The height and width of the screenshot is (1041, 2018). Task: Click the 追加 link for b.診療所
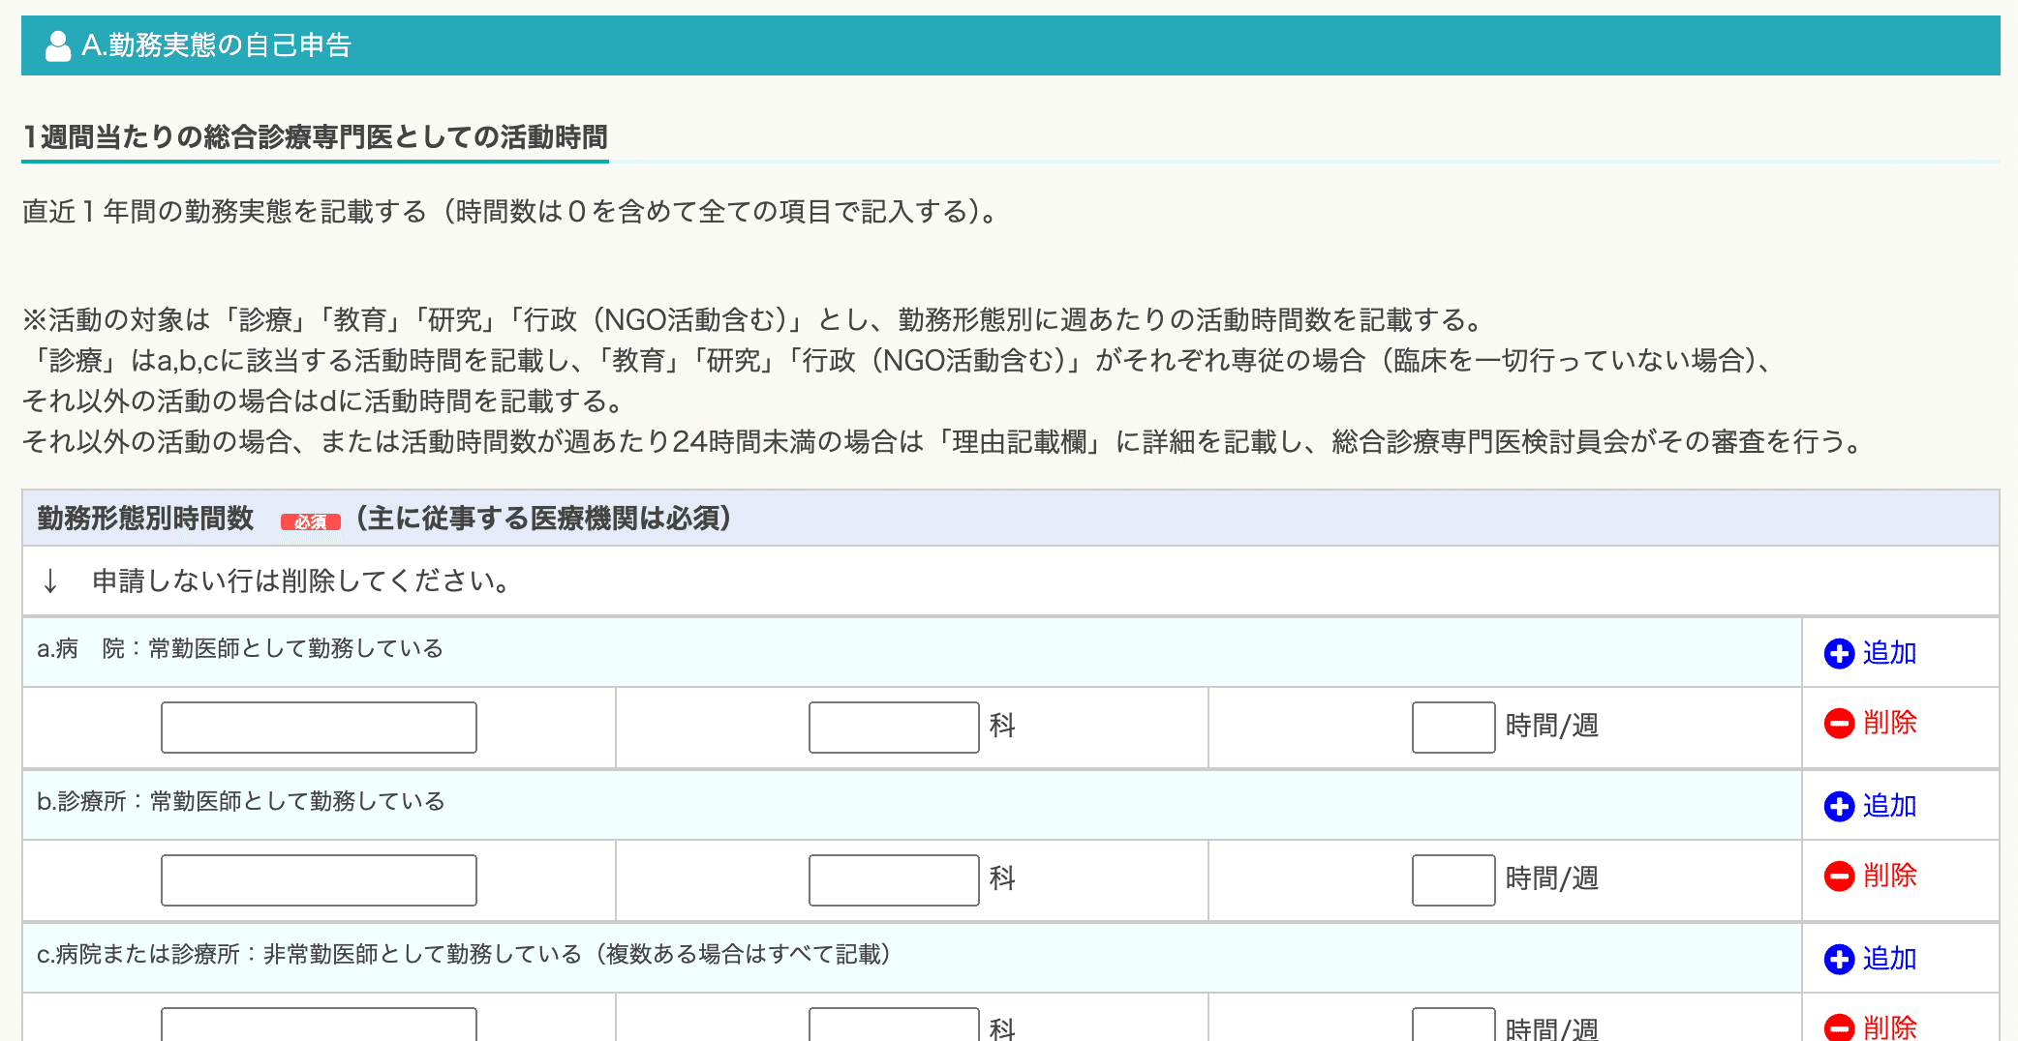click(1889, 806)
